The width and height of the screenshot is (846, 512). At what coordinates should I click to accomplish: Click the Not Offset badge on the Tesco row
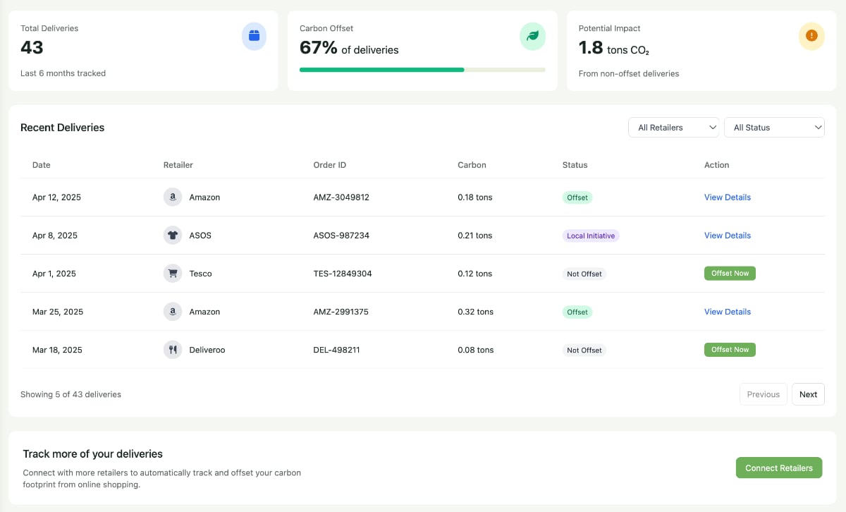pos(584,273)
